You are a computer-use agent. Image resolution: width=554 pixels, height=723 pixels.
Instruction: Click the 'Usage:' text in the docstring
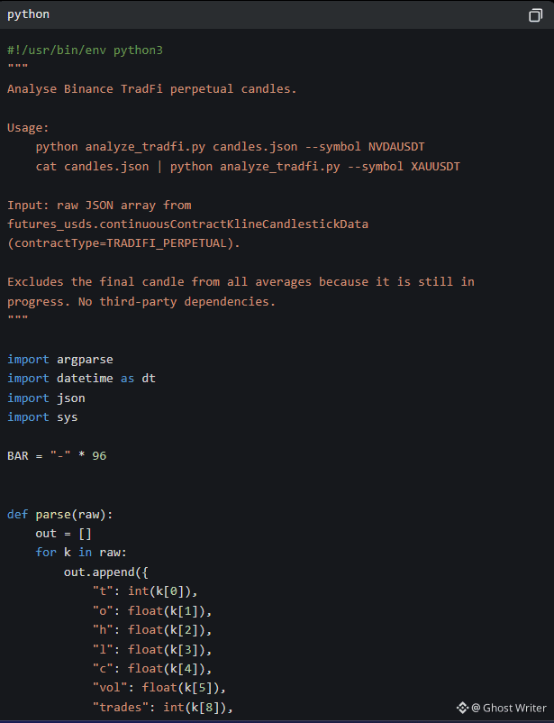(28, 128)
